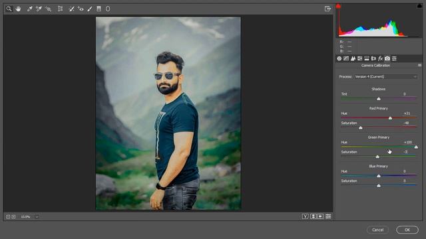
Task: Confirm with the OK button
Action: point(407,230)
